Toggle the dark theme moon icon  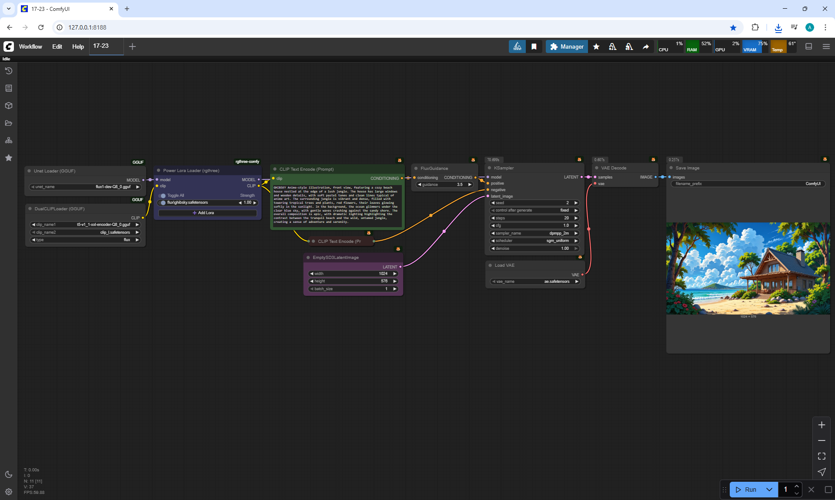[x=9, y=474]
